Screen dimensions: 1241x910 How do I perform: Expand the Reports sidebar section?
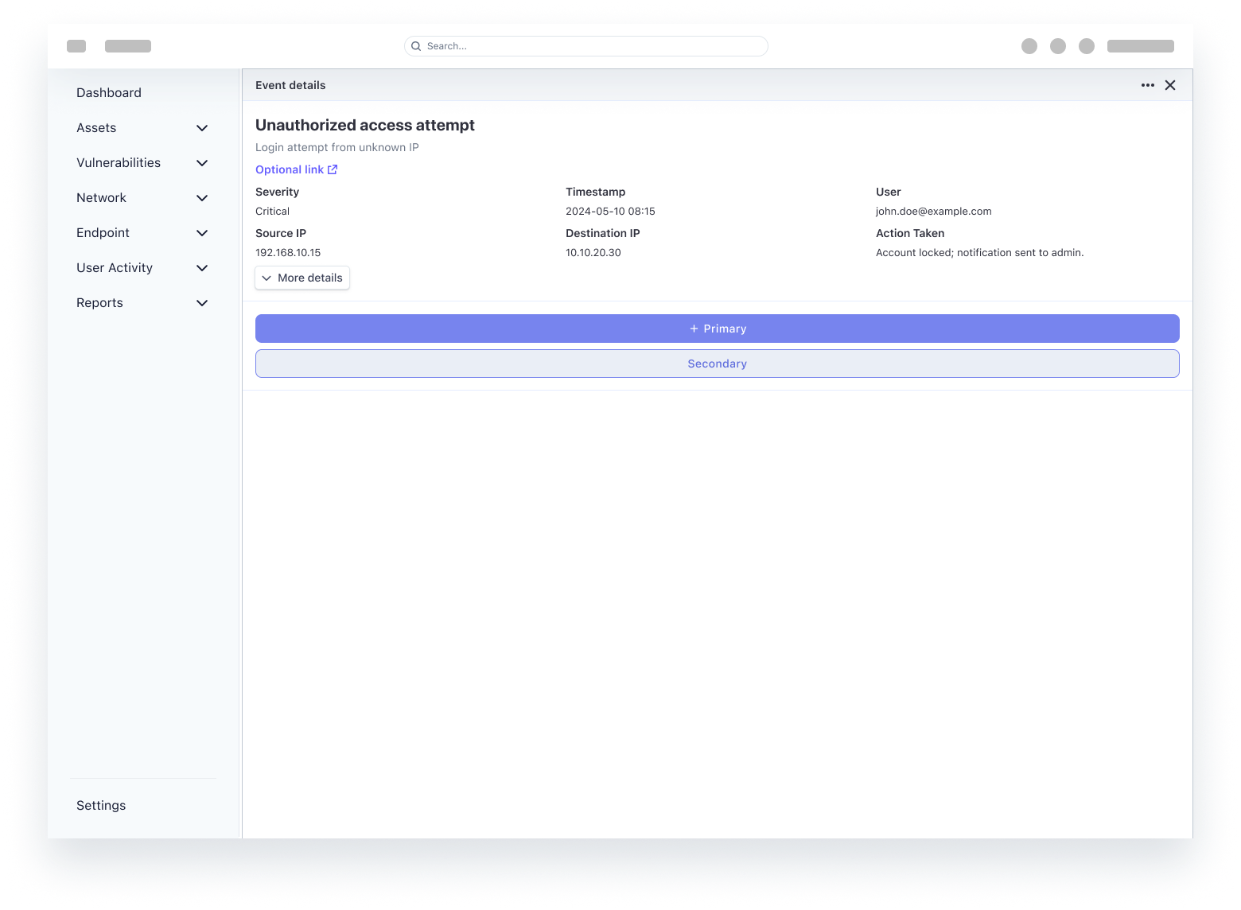pos(202,303)
